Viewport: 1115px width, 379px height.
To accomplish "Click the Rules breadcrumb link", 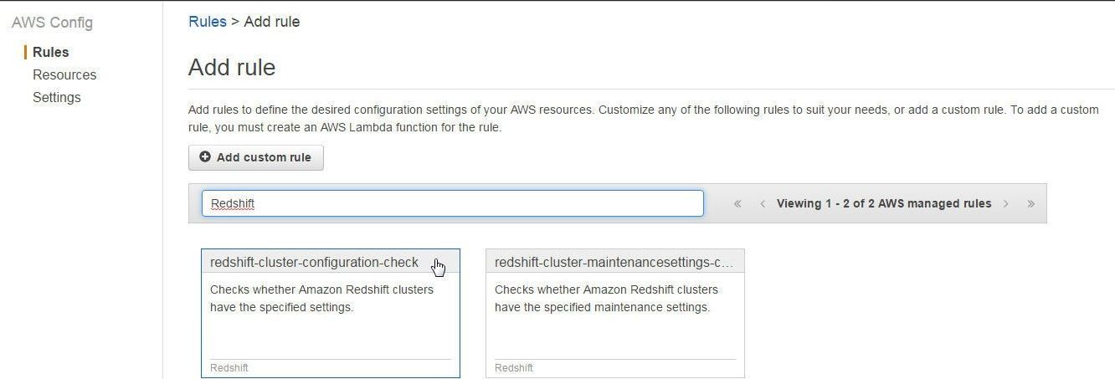I will [x=207, y=22].
